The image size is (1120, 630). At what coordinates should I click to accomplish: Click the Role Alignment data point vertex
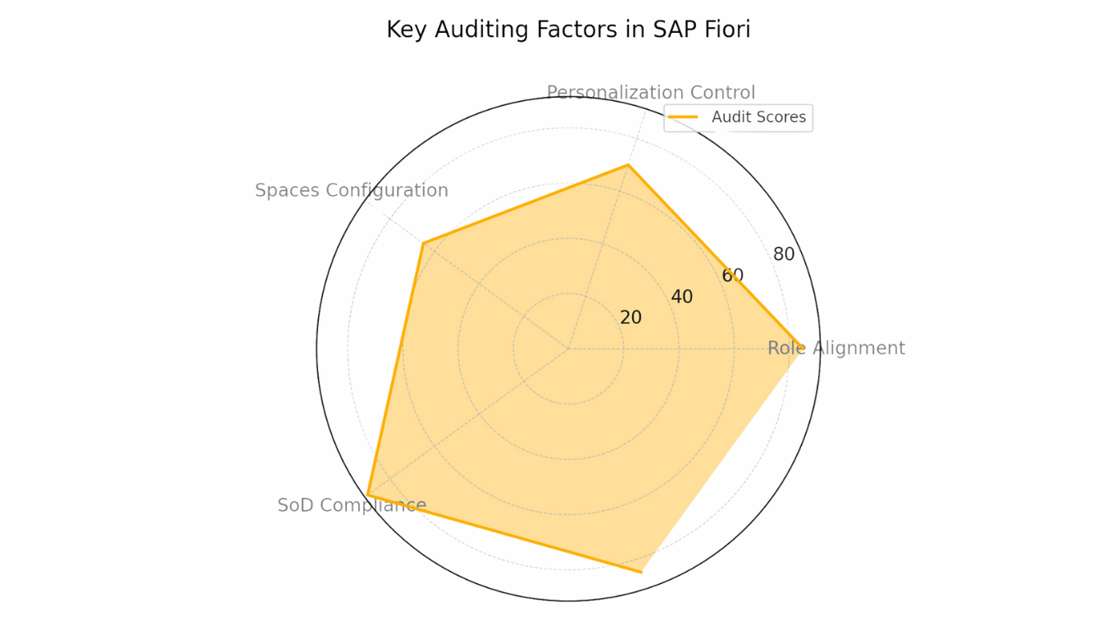(x=801, y=349)
